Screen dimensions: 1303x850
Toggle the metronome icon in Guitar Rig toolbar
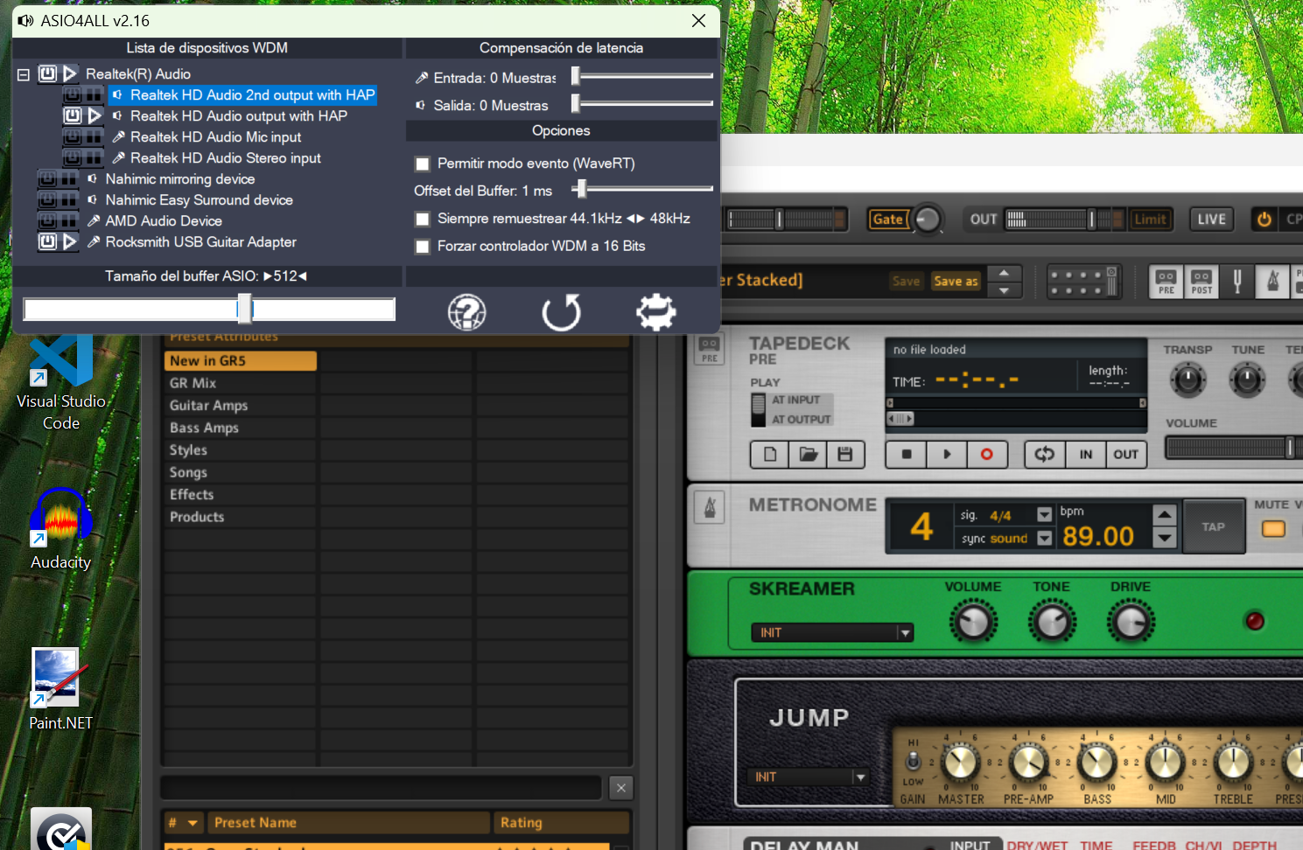coord(1273,282)
